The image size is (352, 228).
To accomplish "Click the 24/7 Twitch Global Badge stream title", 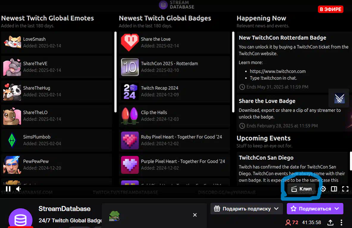I will pyautogui.click(x=70, y=221).
